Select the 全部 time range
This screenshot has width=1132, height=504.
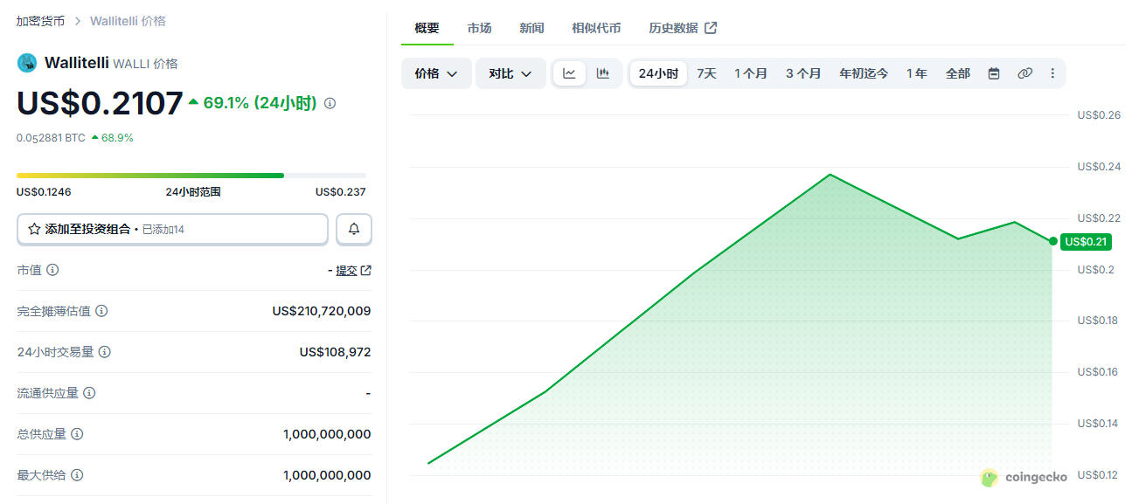(958, 73)
